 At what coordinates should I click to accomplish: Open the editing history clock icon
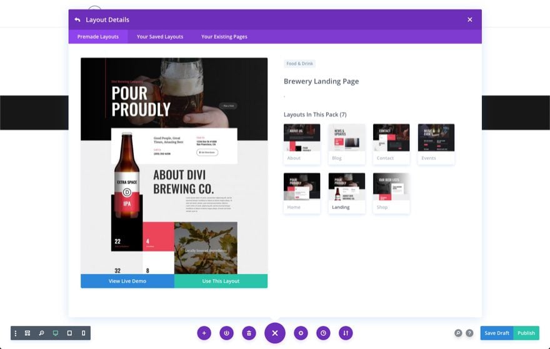323,333
